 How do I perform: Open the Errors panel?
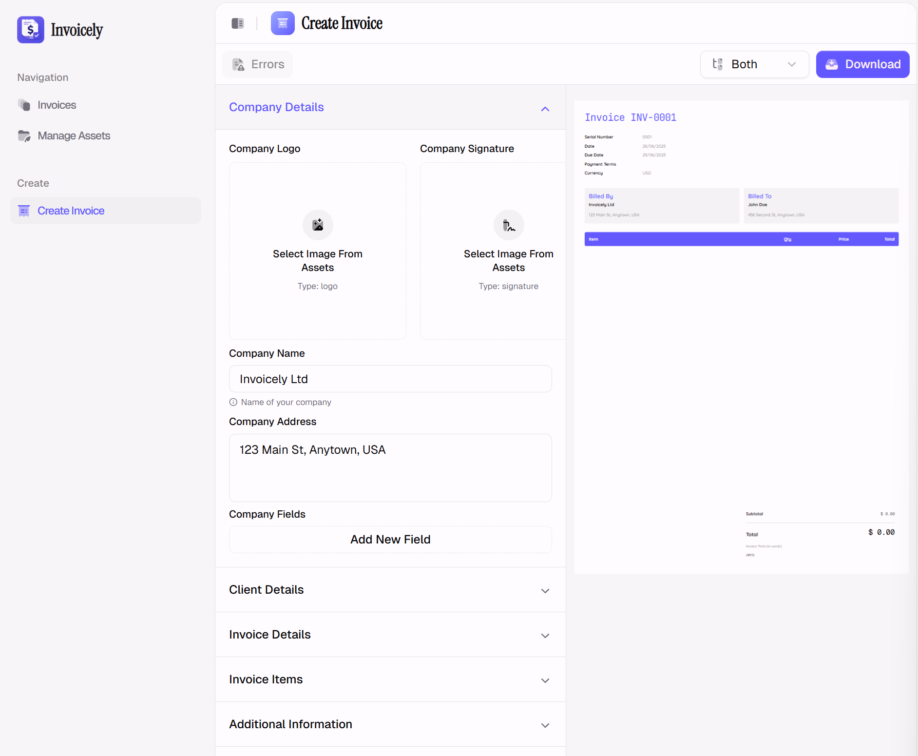[x=258, y=64]
